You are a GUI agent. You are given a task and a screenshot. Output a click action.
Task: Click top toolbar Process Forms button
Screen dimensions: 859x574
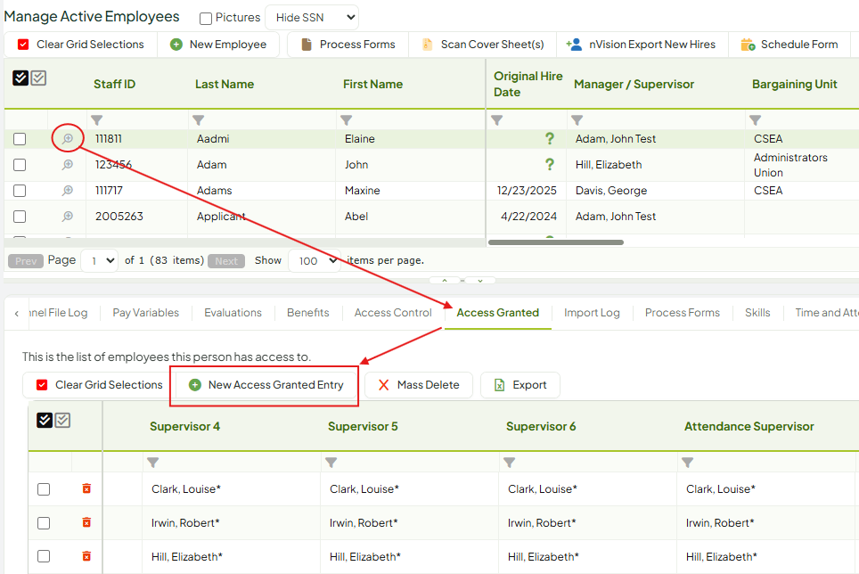click(348, 45)
